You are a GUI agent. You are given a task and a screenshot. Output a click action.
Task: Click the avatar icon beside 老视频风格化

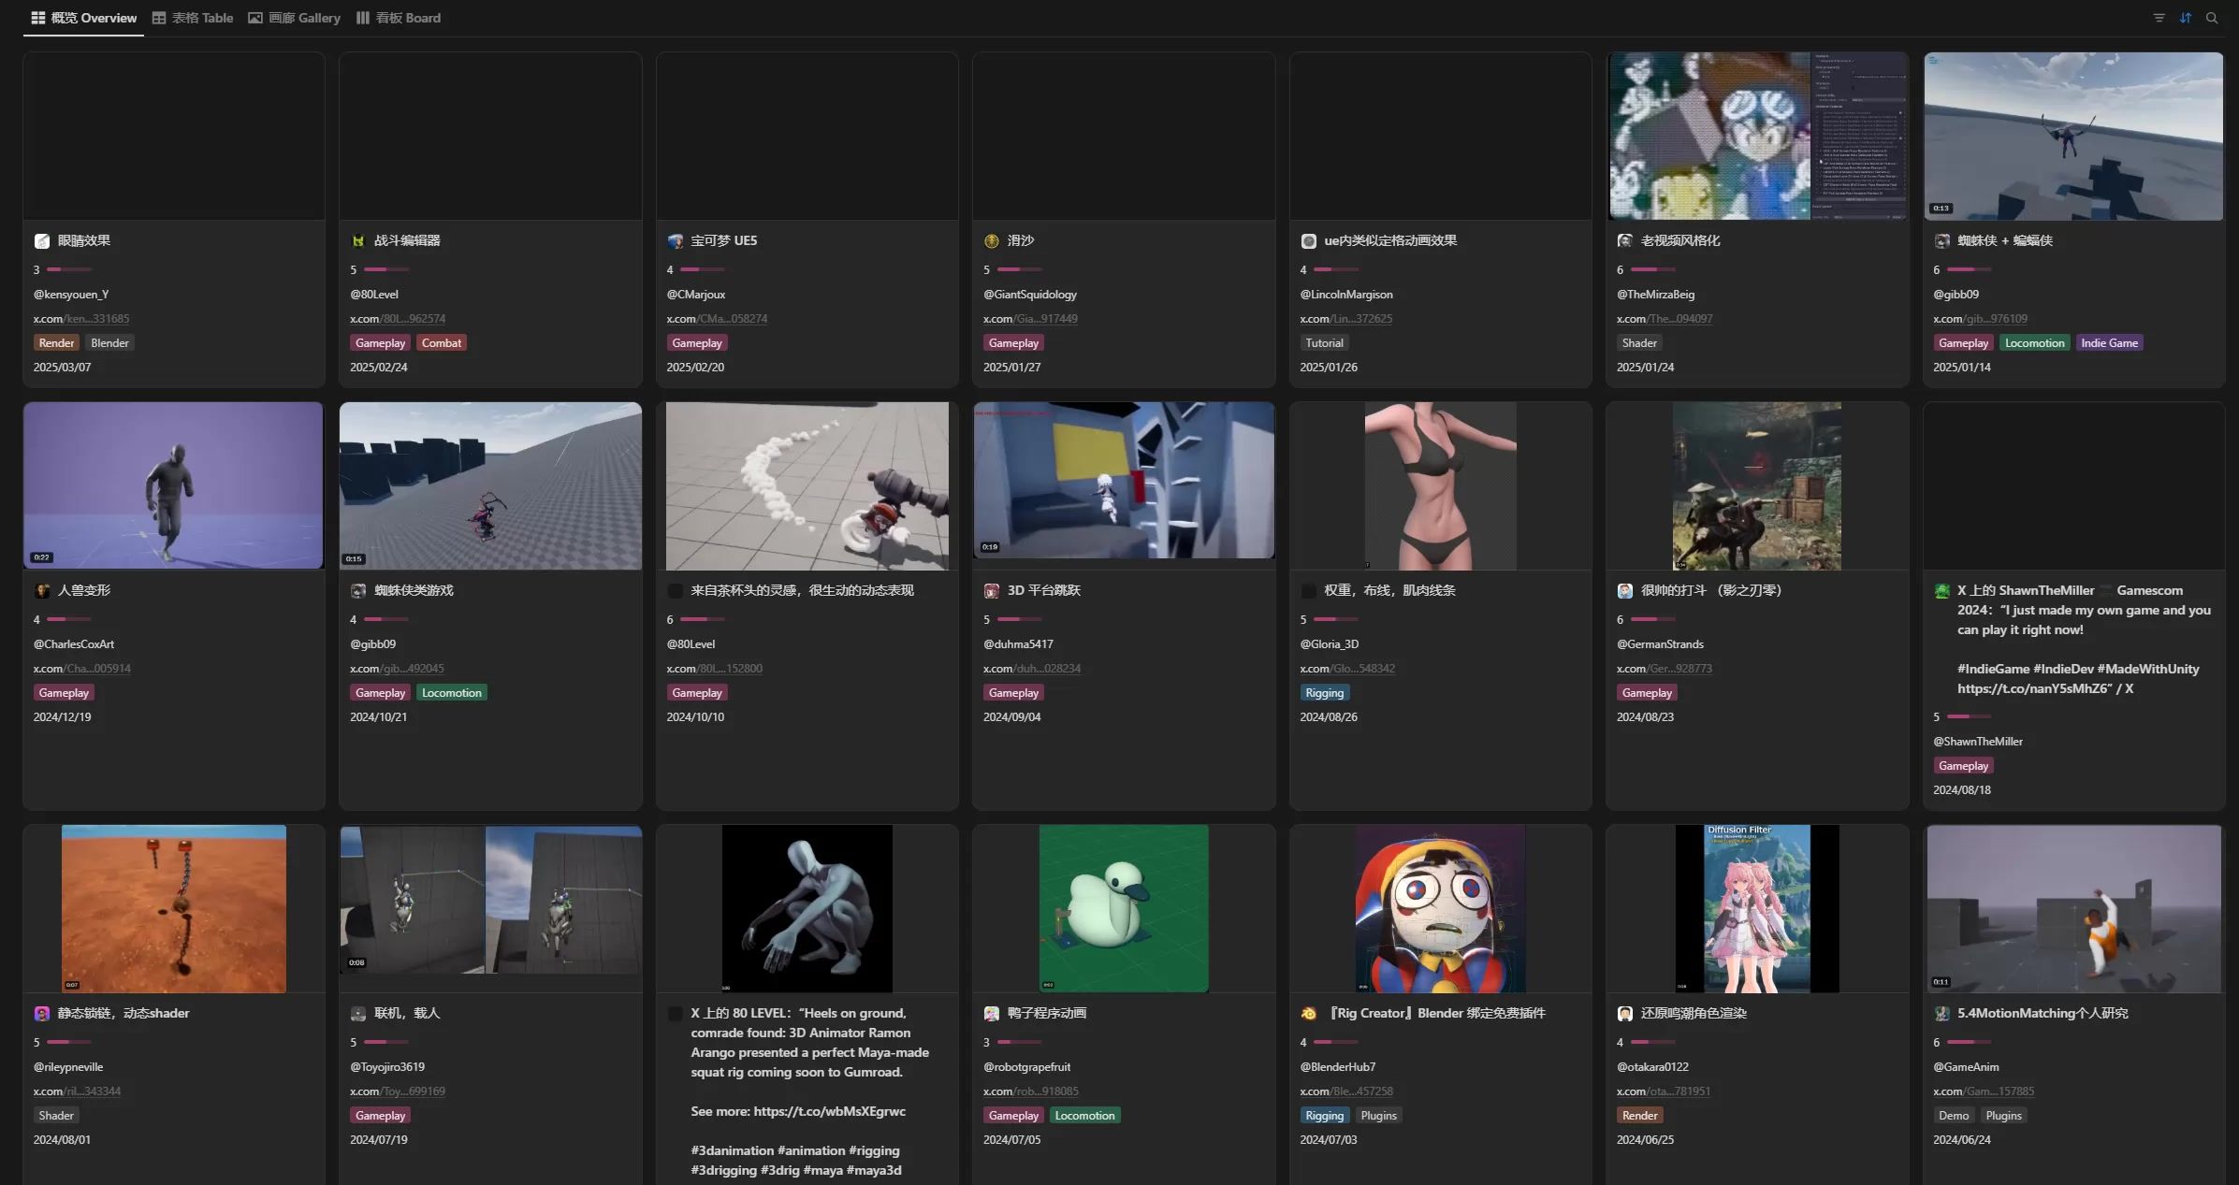[x=1625, y=241]
